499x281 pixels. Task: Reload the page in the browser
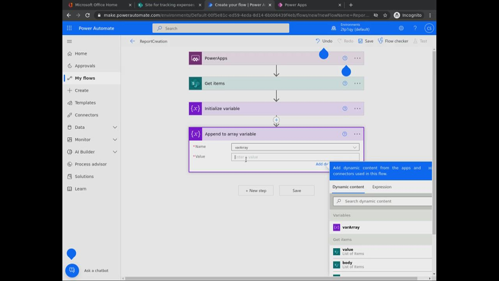click(x=87, y=15)
